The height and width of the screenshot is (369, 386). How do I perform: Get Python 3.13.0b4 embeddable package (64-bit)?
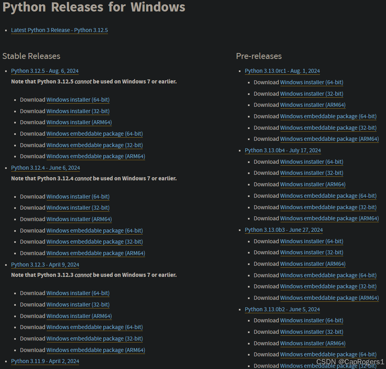[x=328, y=196]
